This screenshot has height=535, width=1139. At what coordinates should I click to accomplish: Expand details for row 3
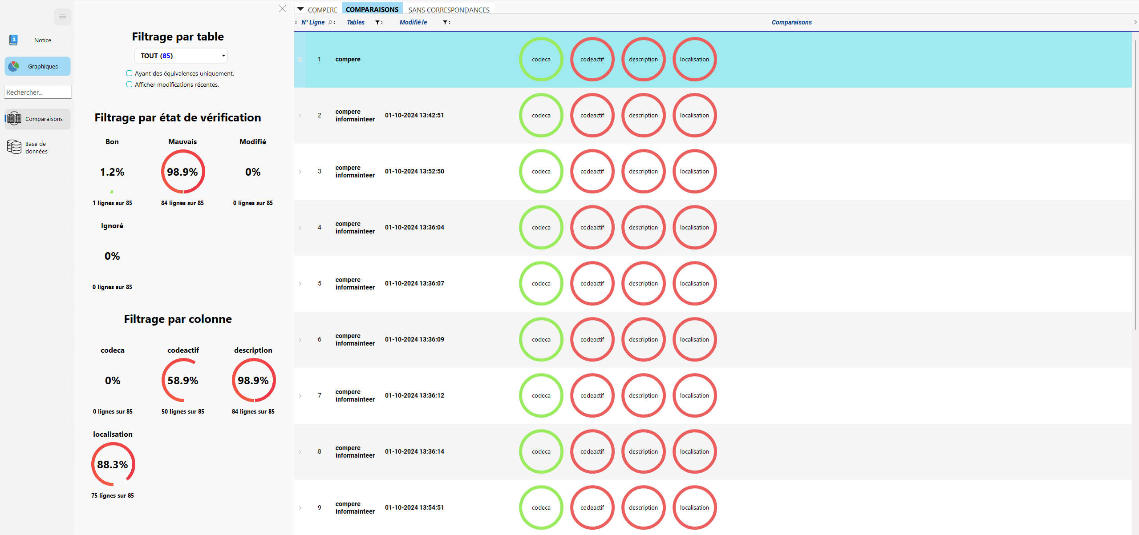[301, 171]
